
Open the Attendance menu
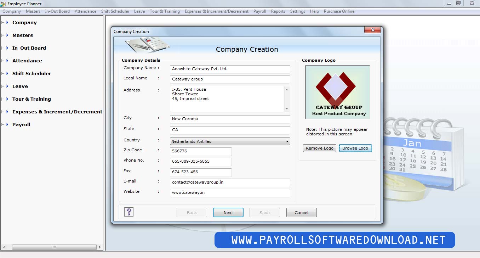point(85,11)
